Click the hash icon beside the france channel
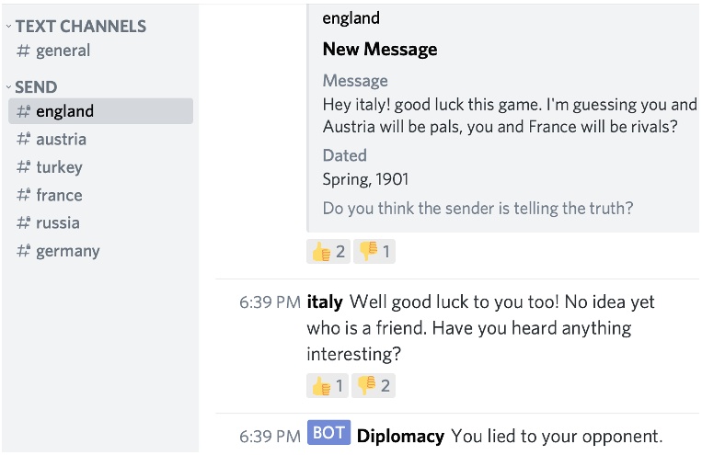This screenshot has height=455, width=702. [24, 195]
